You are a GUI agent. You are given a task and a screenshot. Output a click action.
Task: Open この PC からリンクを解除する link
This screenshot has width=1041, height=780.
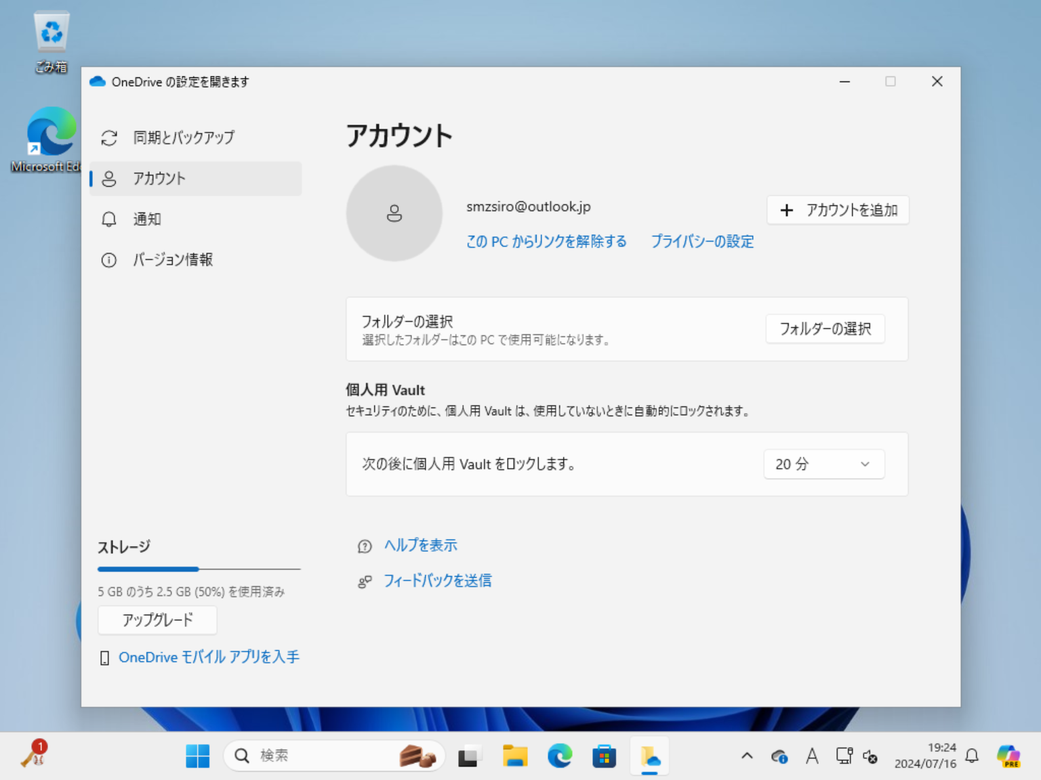point(546,242)
